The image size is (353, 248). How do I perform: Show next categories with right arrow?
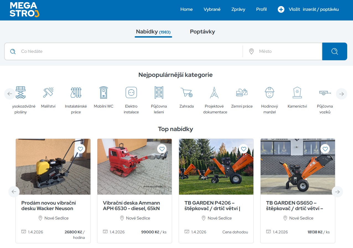341,94
